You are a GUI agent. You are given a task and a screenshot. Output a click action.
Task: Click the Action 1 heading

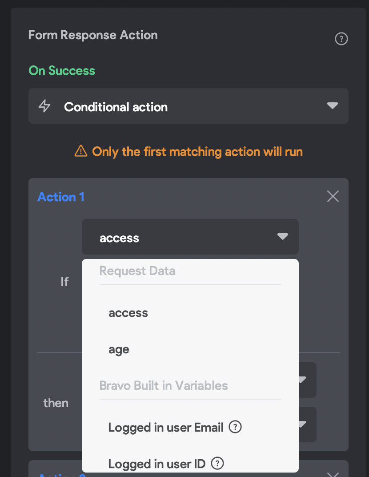(61, 197)
